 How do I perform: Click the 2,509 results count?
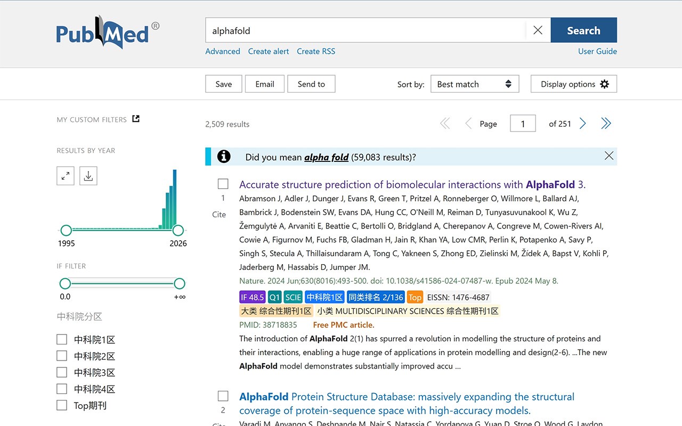pyautogui.click(x=227, y=124)
